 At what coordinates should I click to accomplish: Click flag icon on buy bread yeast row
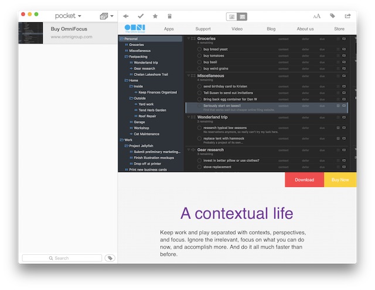tap(344, 49)
